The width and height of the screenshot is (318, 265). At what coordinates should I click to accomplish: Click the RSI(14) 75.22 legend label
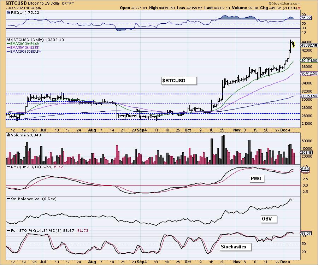pos(25,12)
